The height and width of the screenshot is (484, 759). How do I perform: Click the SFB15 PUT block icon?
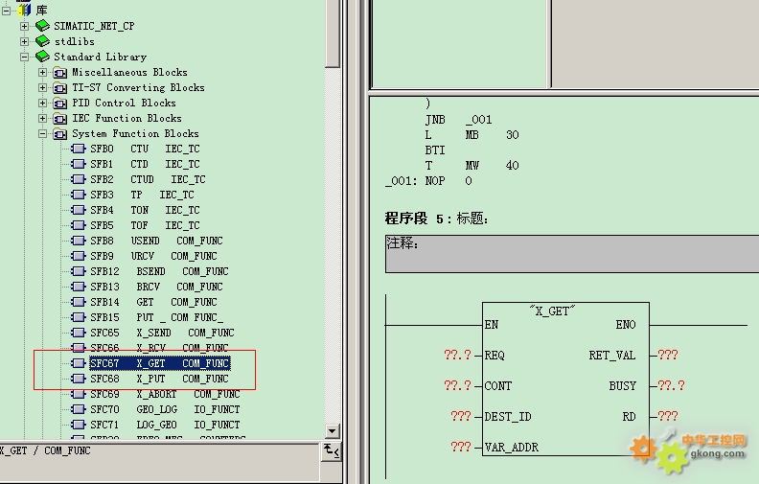click(79, 317)
